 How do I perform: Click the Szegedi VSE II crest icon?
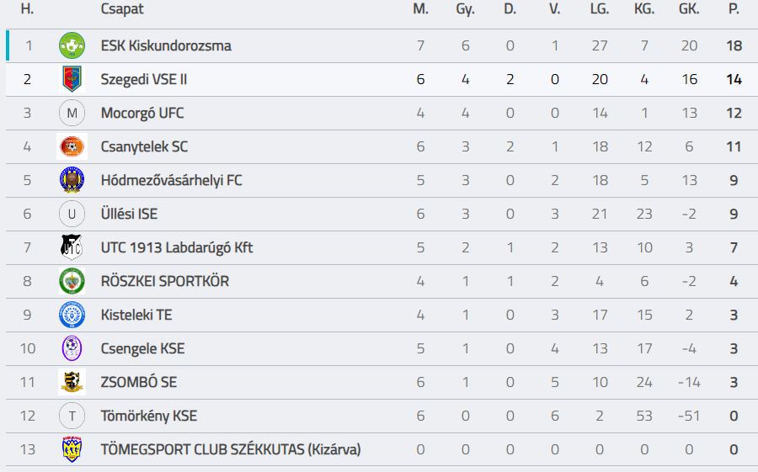pyautogui.click(x=72, y=79)
